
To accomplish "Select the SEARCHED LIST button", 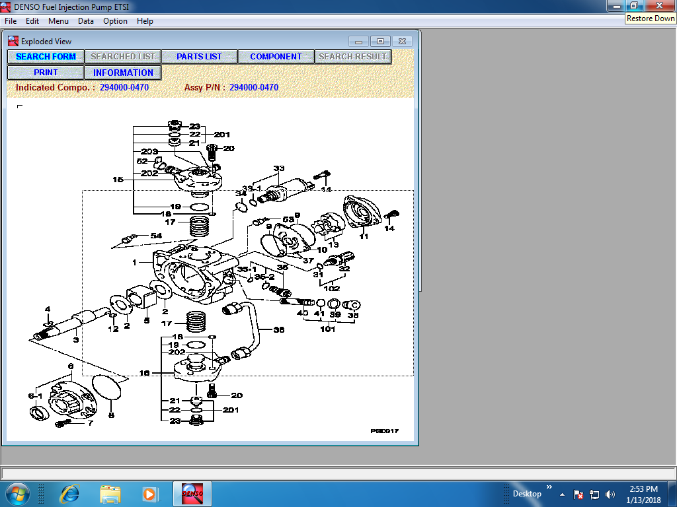I will [122, 57].
